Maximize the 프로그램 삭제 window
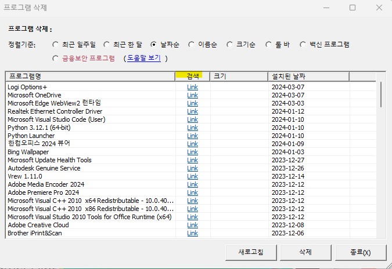This screenshot has height=269, width=392. [x=353, y=8]
